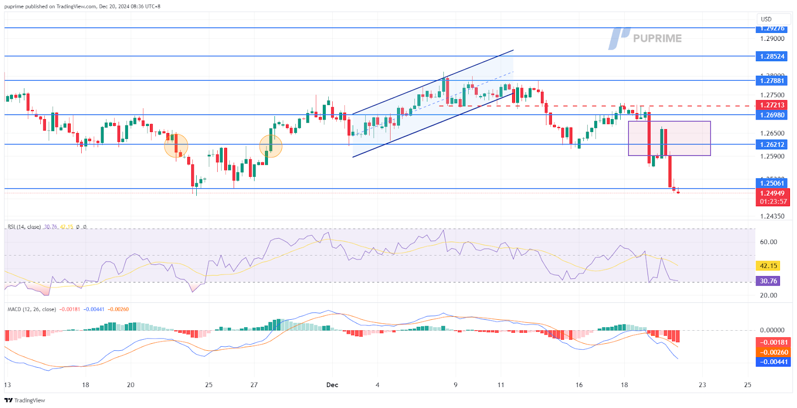Click the red 1.27213 dashed-line price label
This screenshot has width=797, height=408.
[x=772, y=105]
